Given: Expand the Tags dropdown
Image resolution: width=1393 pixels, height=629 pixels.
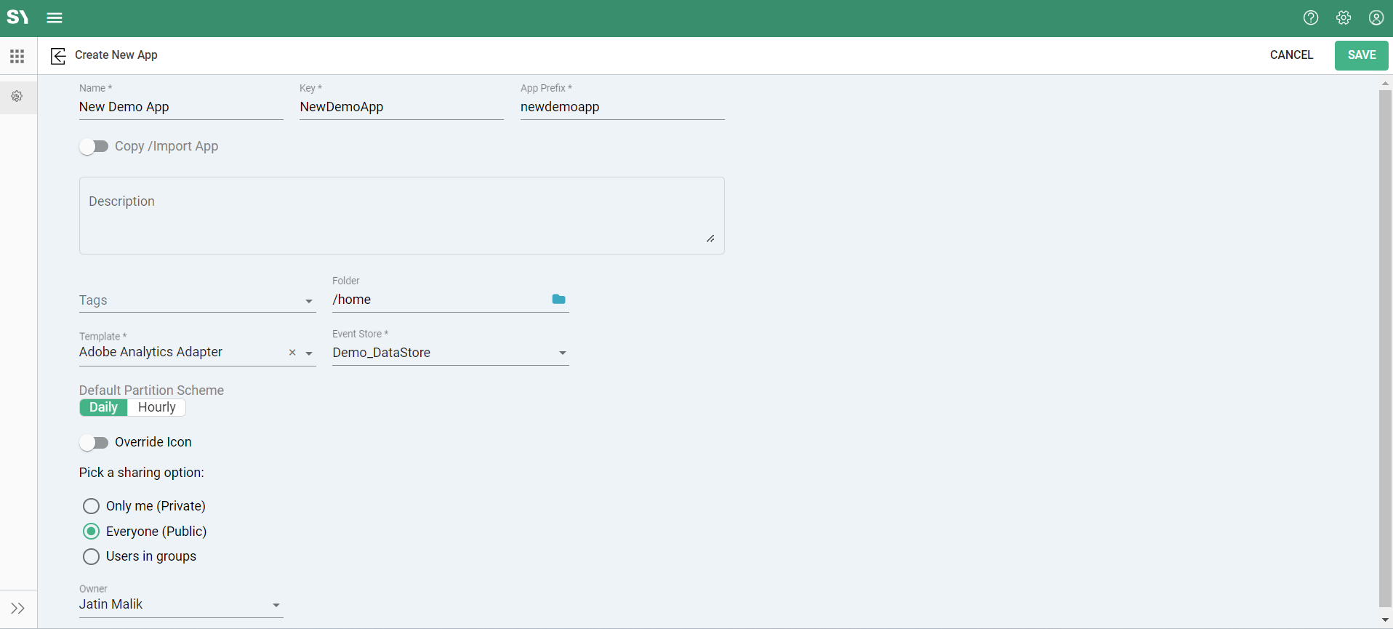Looking at the screenshot, I should (309, 301).
